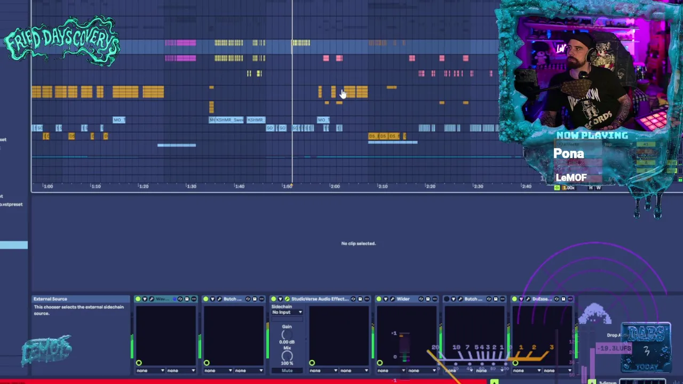Image resolution: width=683 pixels, height=384 pixels.
Task: Open more options dots on Wider device
Action: 435,299
